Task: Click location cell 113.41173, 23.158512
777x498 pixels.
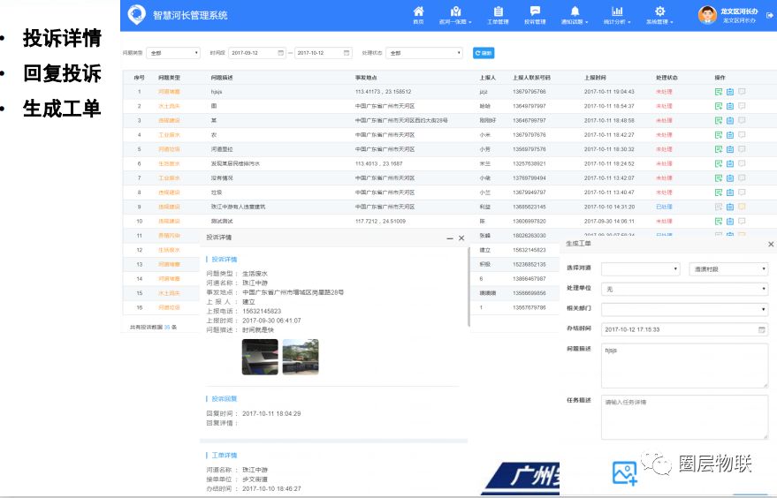Action: (x=383, y=92)
